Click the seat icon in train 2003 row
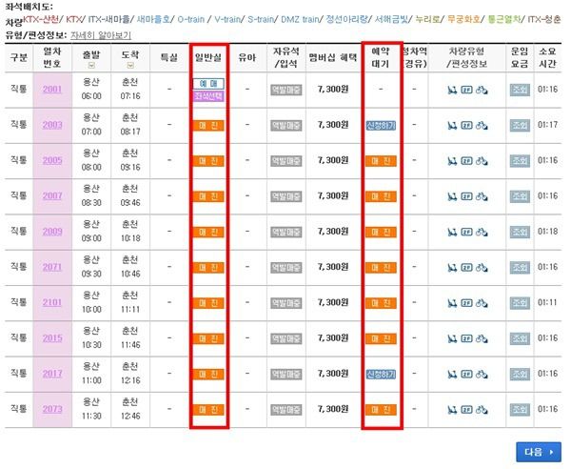 pyautogui.click(x=452, y=126)
